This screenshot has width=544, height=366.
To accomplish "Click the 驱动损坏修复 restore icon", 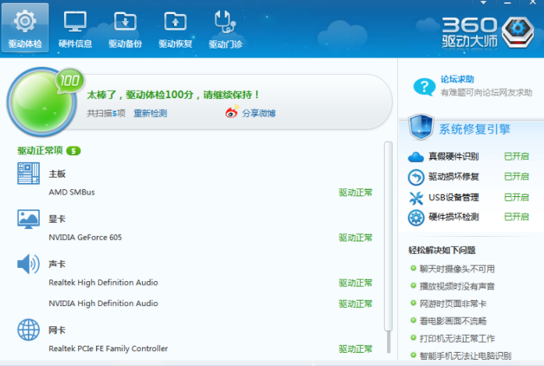I will coord(416,178).
